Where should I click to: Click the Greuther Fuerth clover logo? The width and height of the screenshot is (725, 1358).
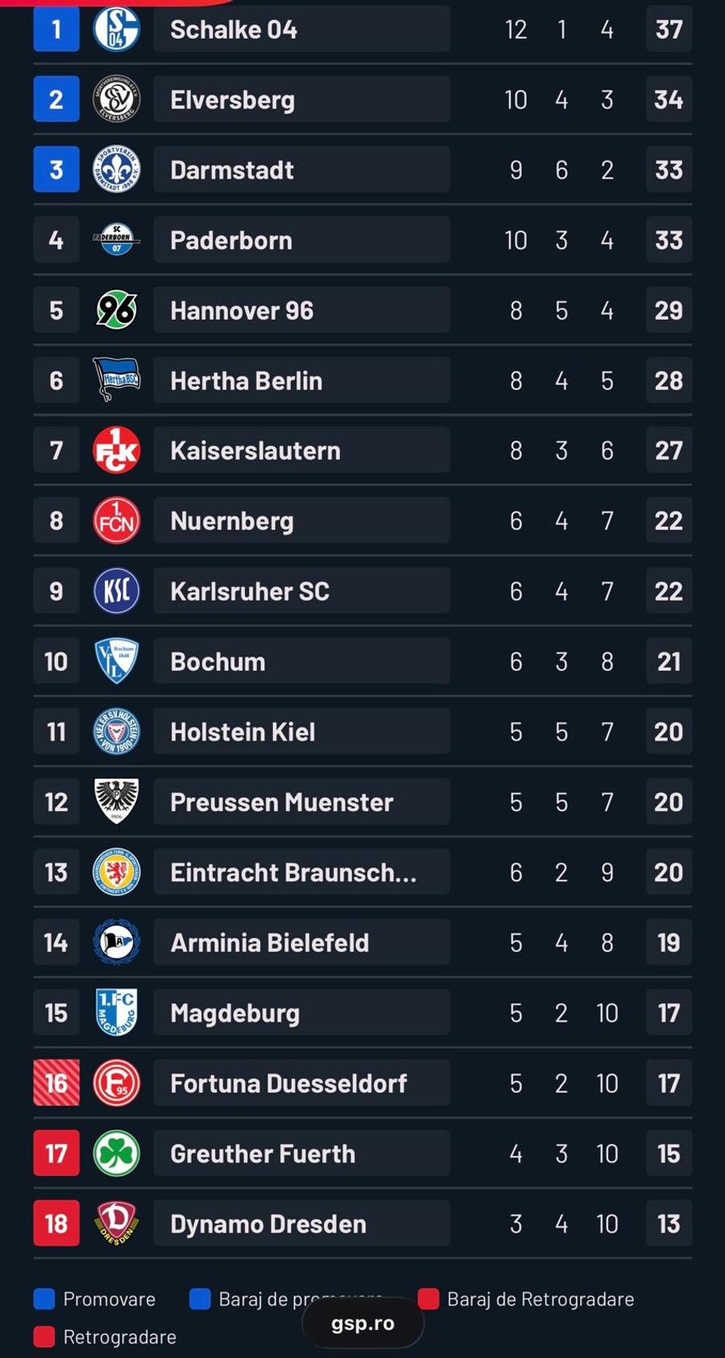(x=117, y=1153)
